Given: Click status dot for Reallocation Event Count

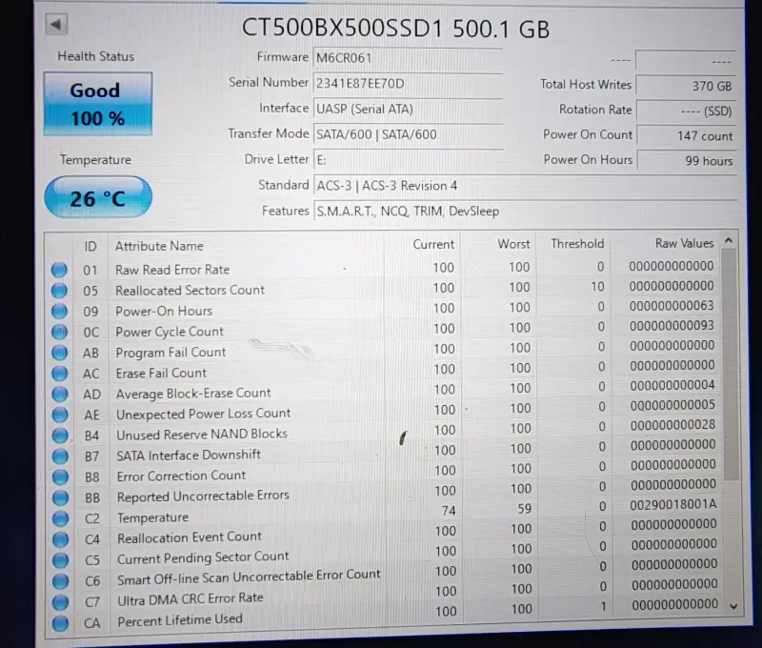Looking at the screenshot, I should click(x=60, y=539).
